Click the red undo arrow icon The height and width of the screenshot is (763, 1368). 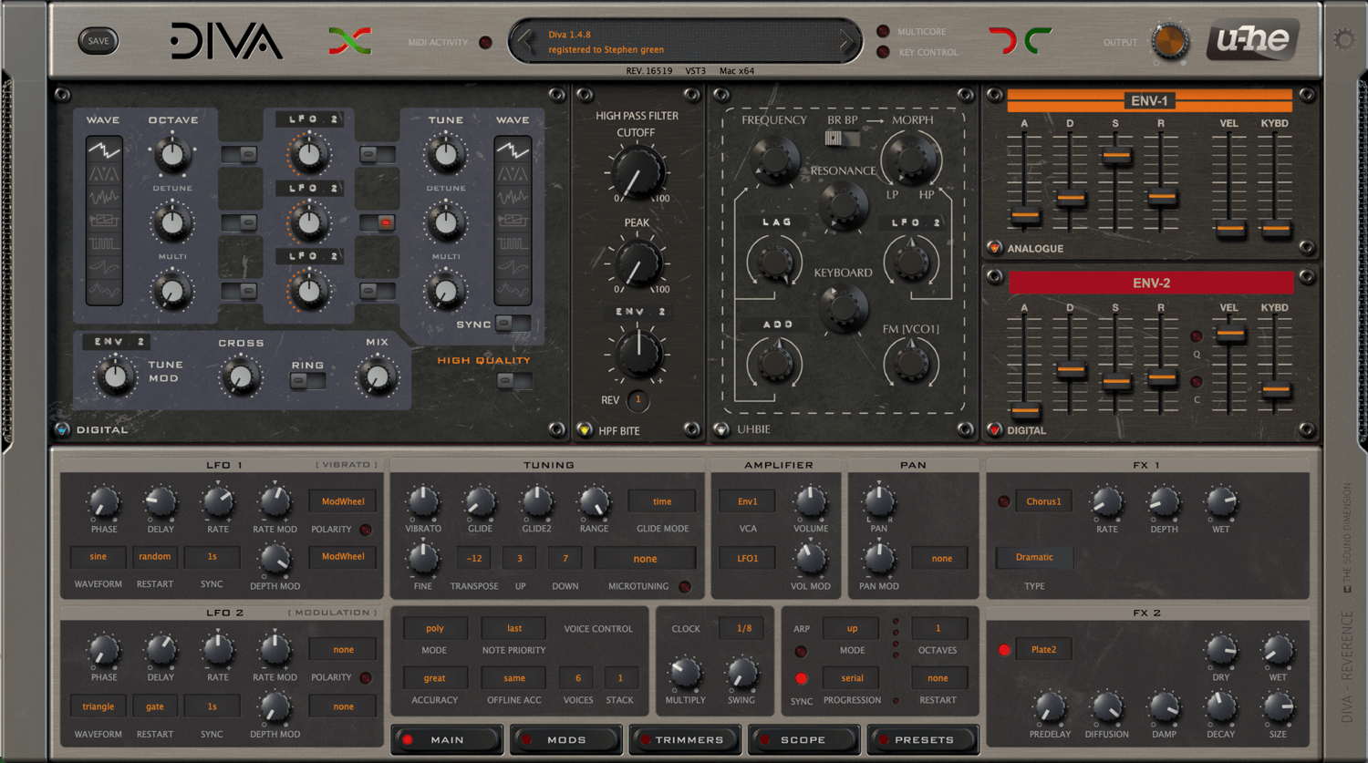coord(1003,41)
